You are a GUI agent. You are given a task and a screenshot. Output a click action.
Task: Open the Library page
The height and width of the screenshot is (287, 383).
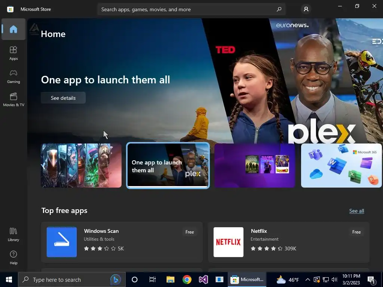[13, 235]
